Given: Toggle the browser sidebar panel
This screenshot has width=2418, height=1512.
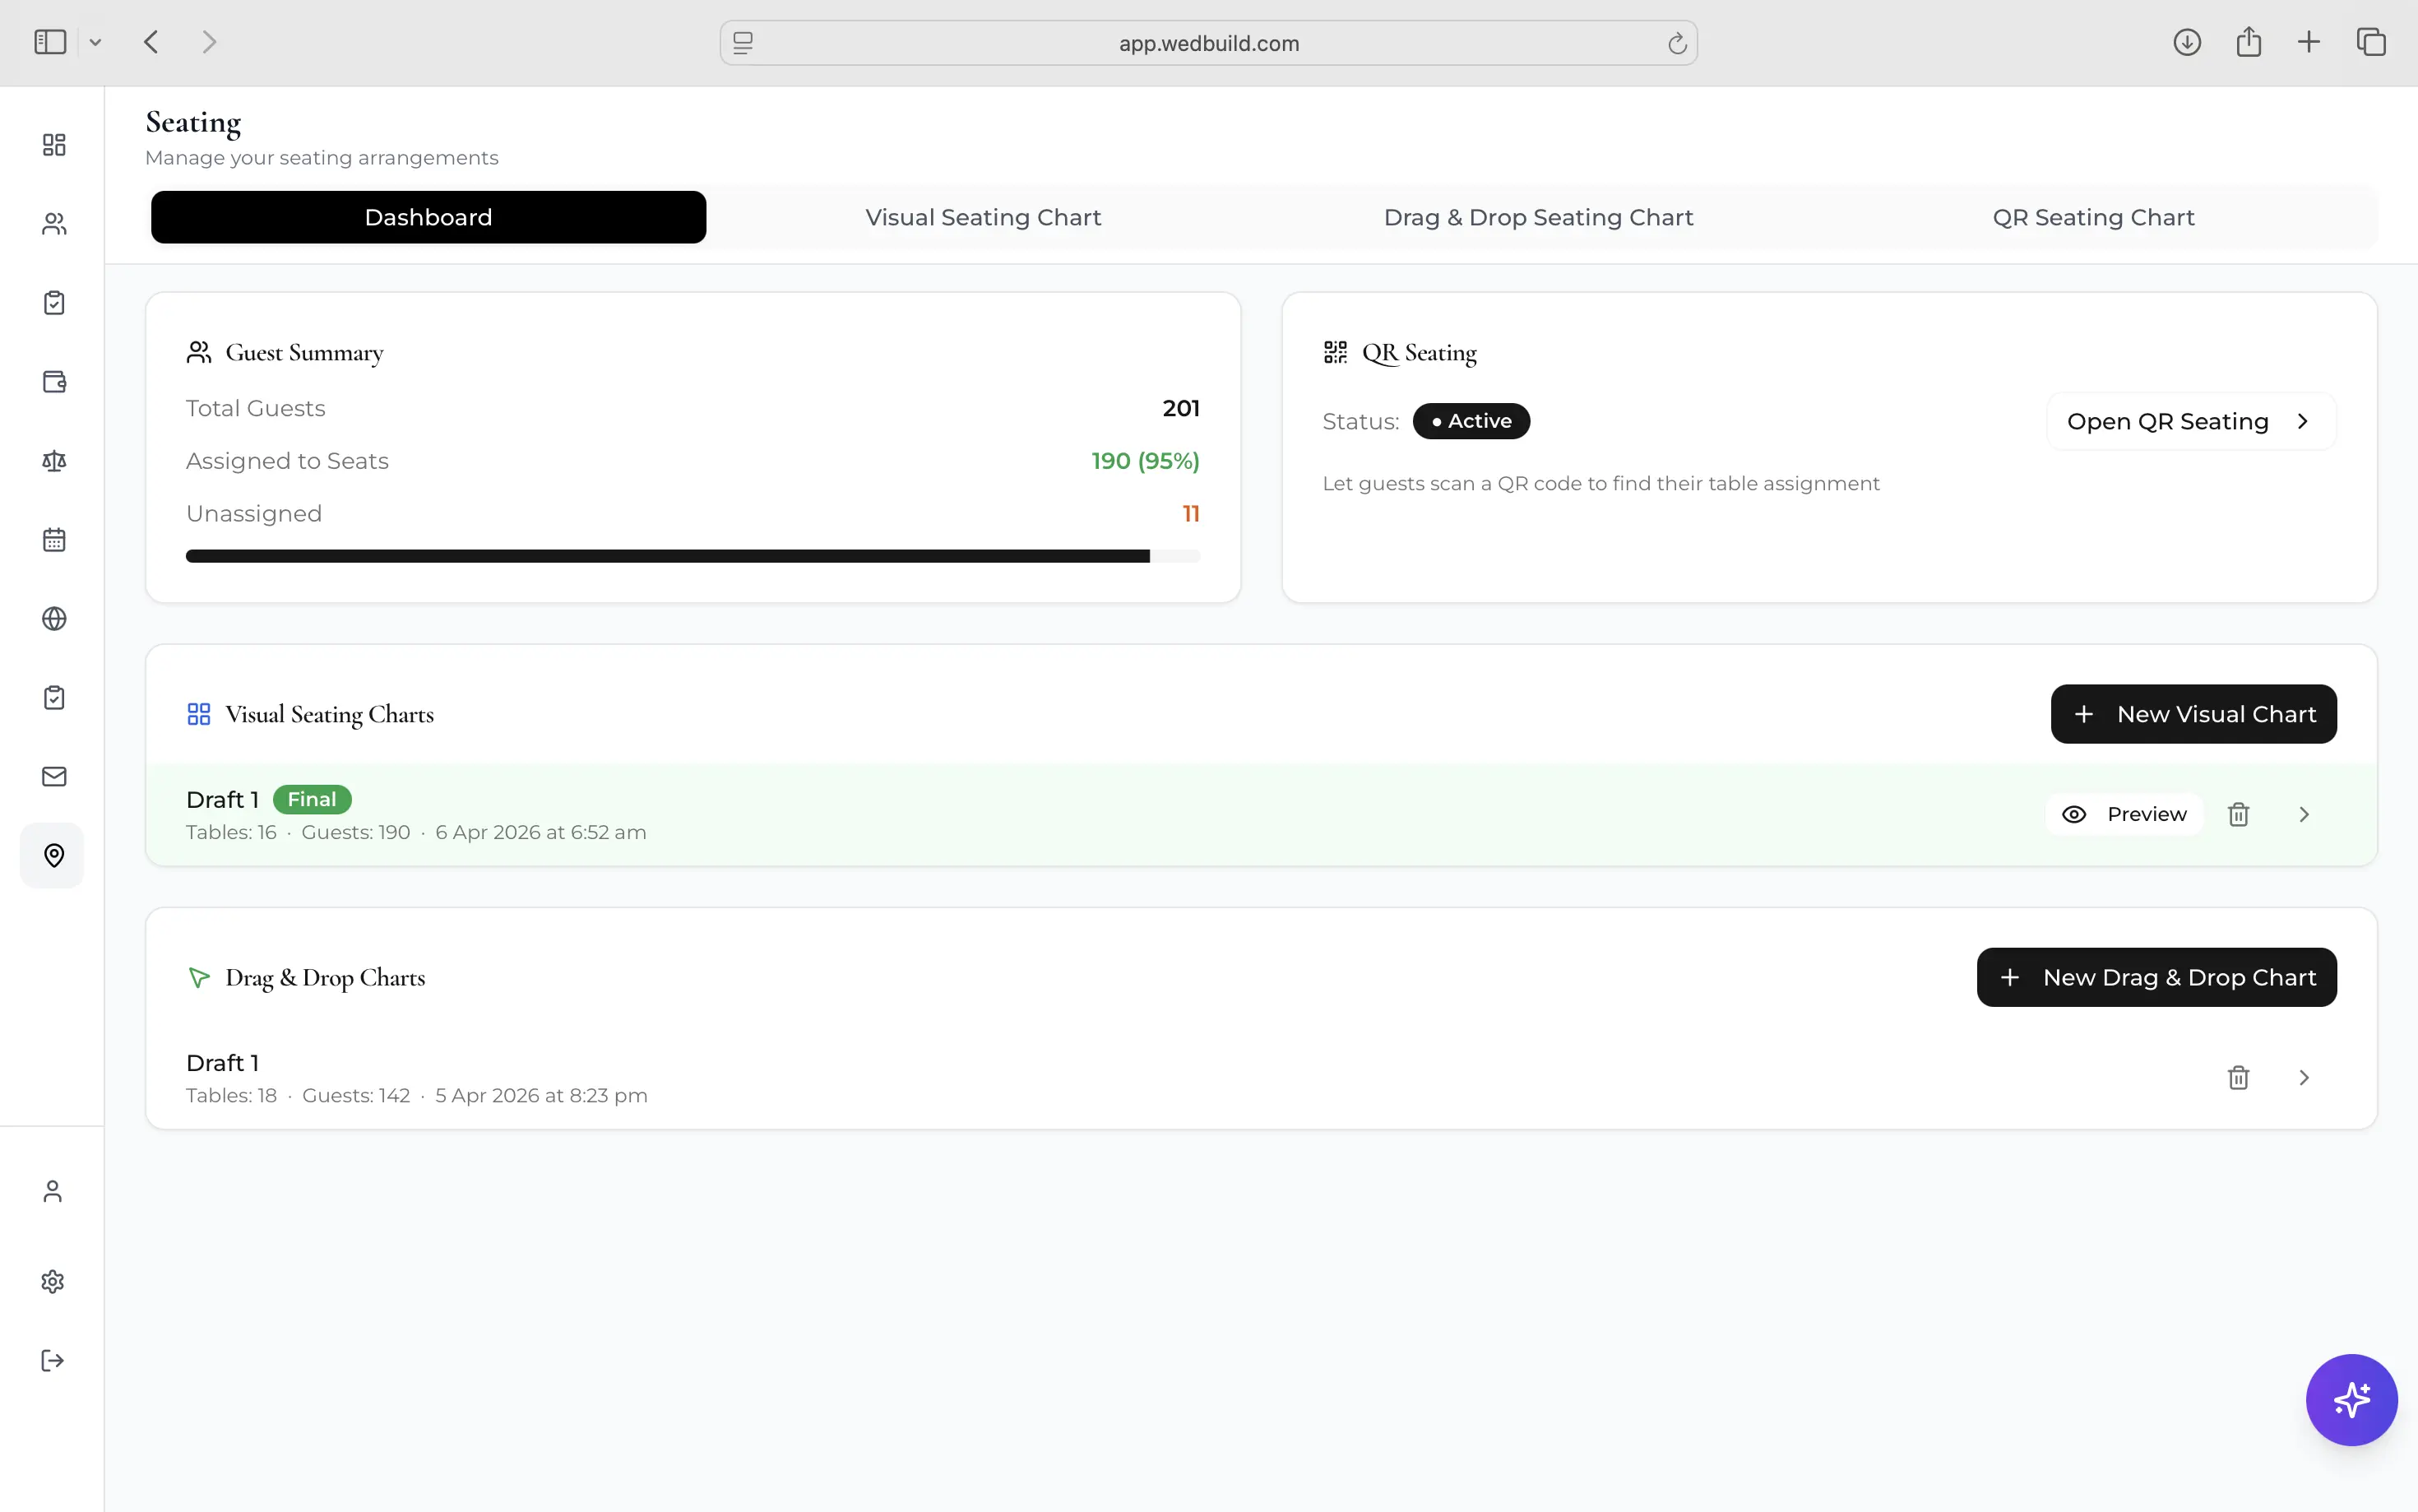Looking at the screenshot, I should point(50,42).
